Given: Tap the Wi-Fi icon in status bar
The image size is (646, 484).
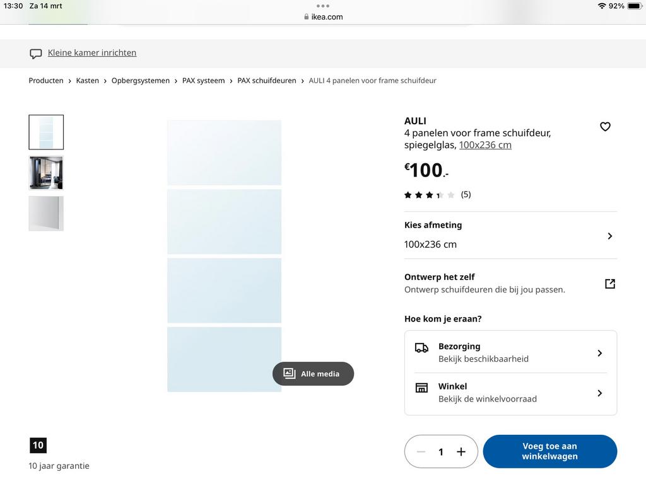Looking at the screenshot, I should click(x=602, y=6).
